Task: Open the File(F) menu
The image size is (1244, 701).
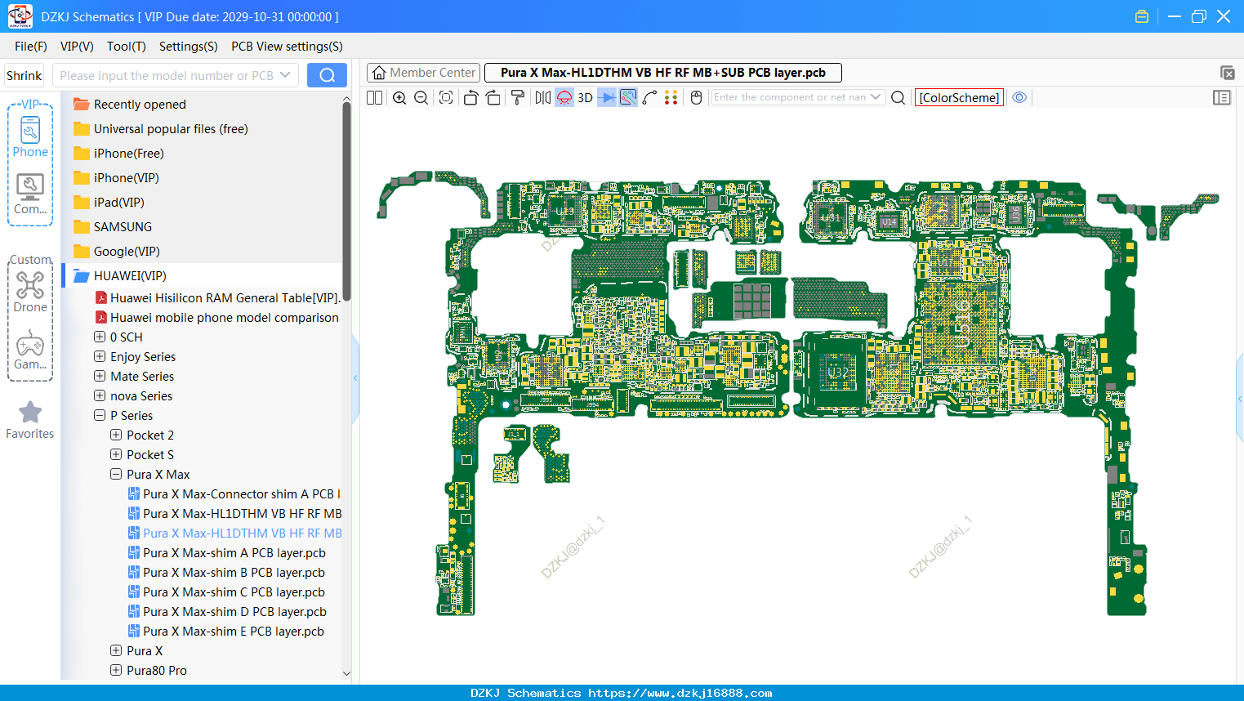Action: pos(31,47)
